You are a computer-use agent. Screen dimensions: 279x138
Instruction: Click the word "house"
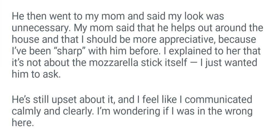pyautogui.click(x=26, y=40)
